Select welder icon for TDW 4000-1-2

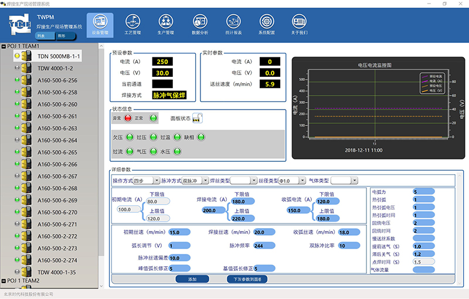tap(26, 69)
